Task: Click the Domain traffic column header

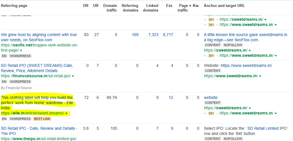Action: 110,8
